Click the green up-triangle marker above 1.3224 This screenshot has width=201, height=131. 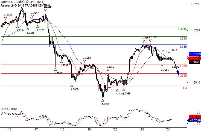pos(18,26)
